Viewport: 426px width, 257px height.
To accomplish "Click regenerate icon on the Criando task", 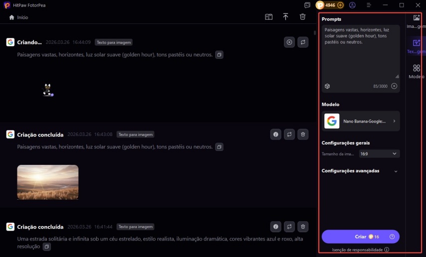I will (303, 42).
